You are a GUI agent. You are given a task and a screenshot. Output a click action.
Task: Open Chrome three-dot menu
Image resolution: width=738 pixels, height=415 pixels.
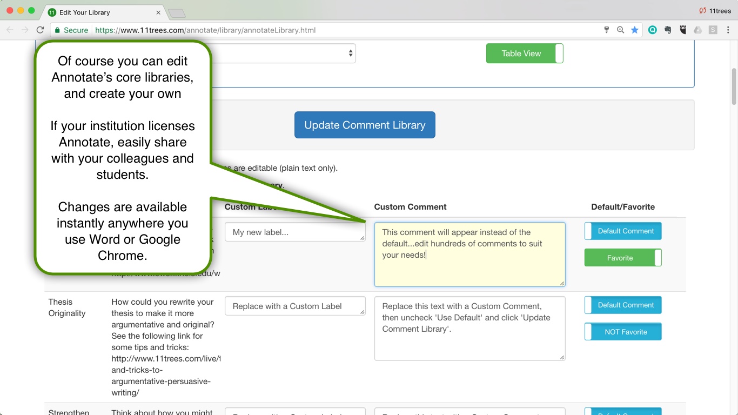[x=728, y=30]
